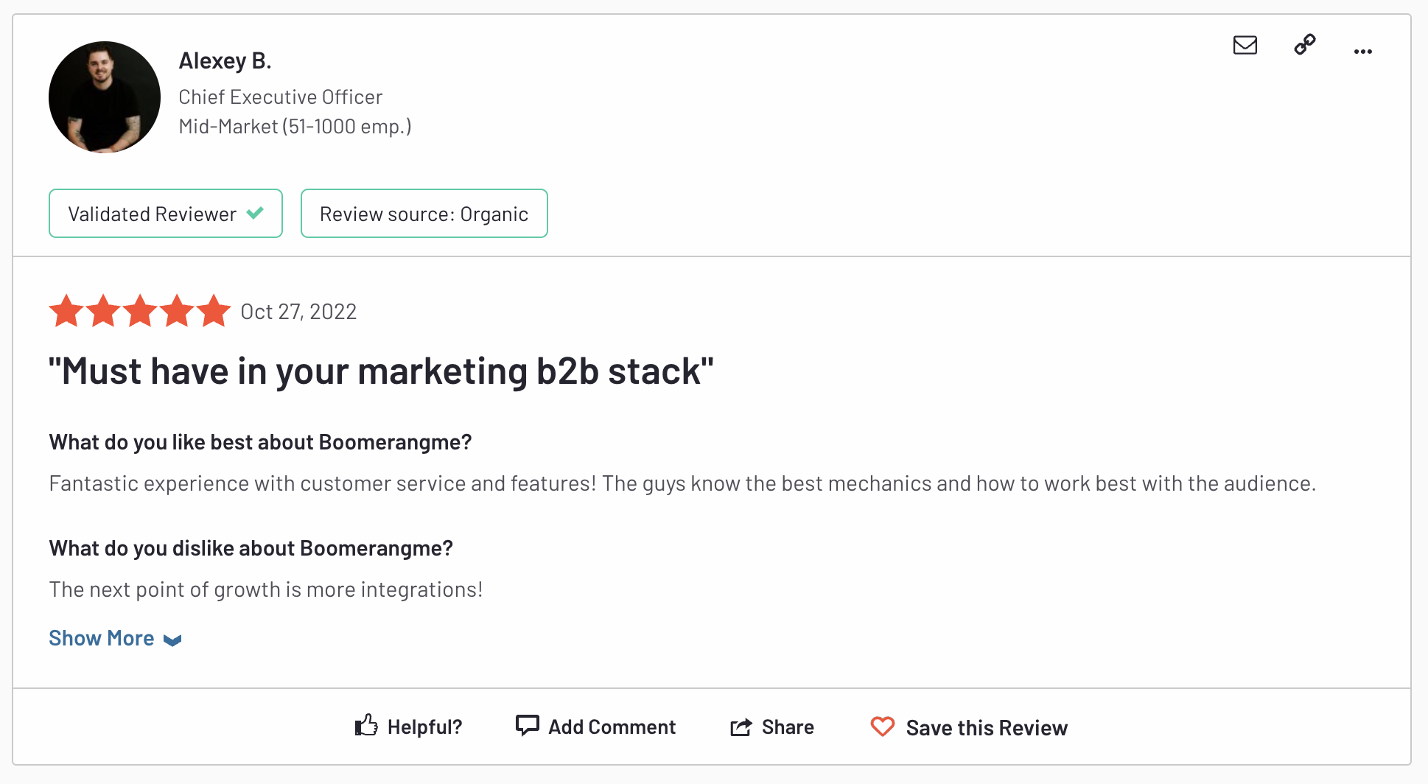Click Save this Review
The width and height of the screenshot is (1428, 784).
(969, 728)
